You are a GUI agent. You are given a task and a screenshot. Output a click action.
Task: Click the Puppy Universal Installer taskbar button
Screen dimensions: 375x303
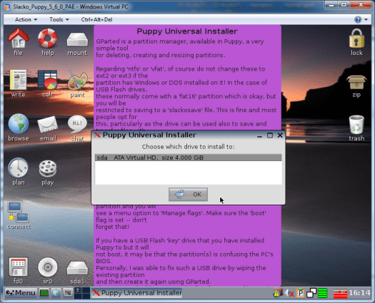click(136, 293)
